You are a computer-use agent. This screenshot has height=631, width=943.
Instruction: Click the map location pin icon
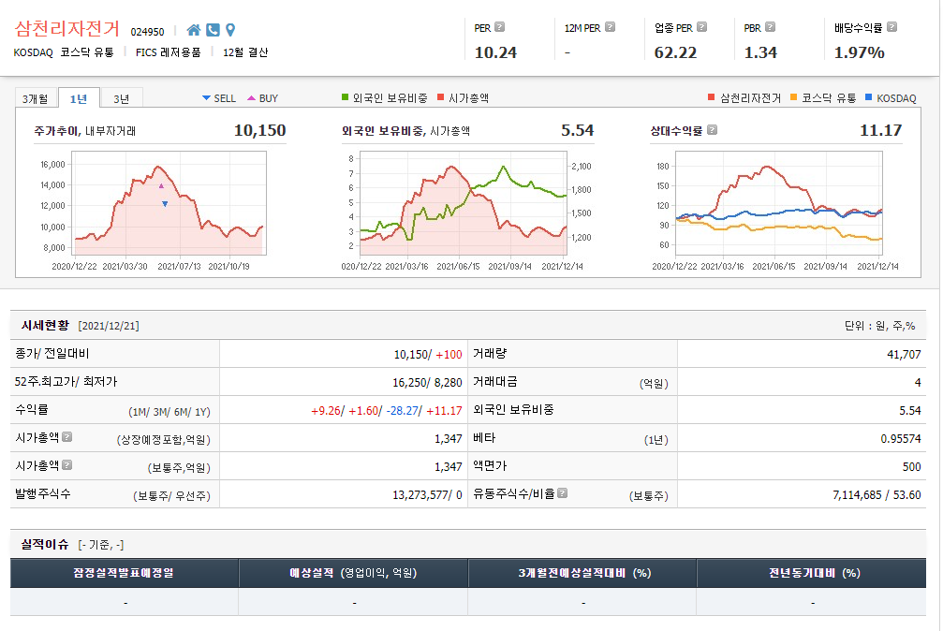(x=230, y=30)
